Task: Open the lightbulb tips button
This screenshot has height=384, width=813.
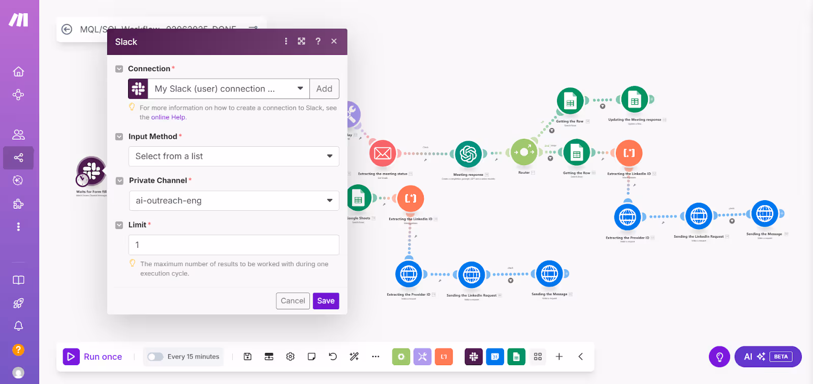Action: pyautogui.click(x=720, y=357)
